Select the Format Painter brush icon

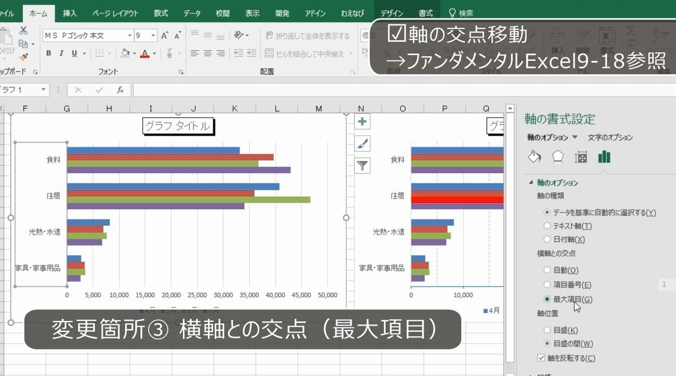coord(23,57)
